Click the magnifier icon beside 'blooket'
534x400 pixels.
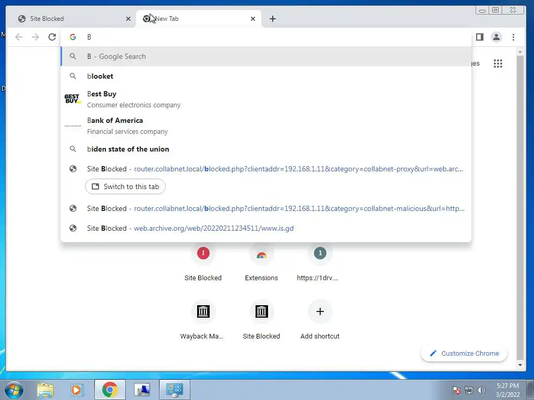73,76
